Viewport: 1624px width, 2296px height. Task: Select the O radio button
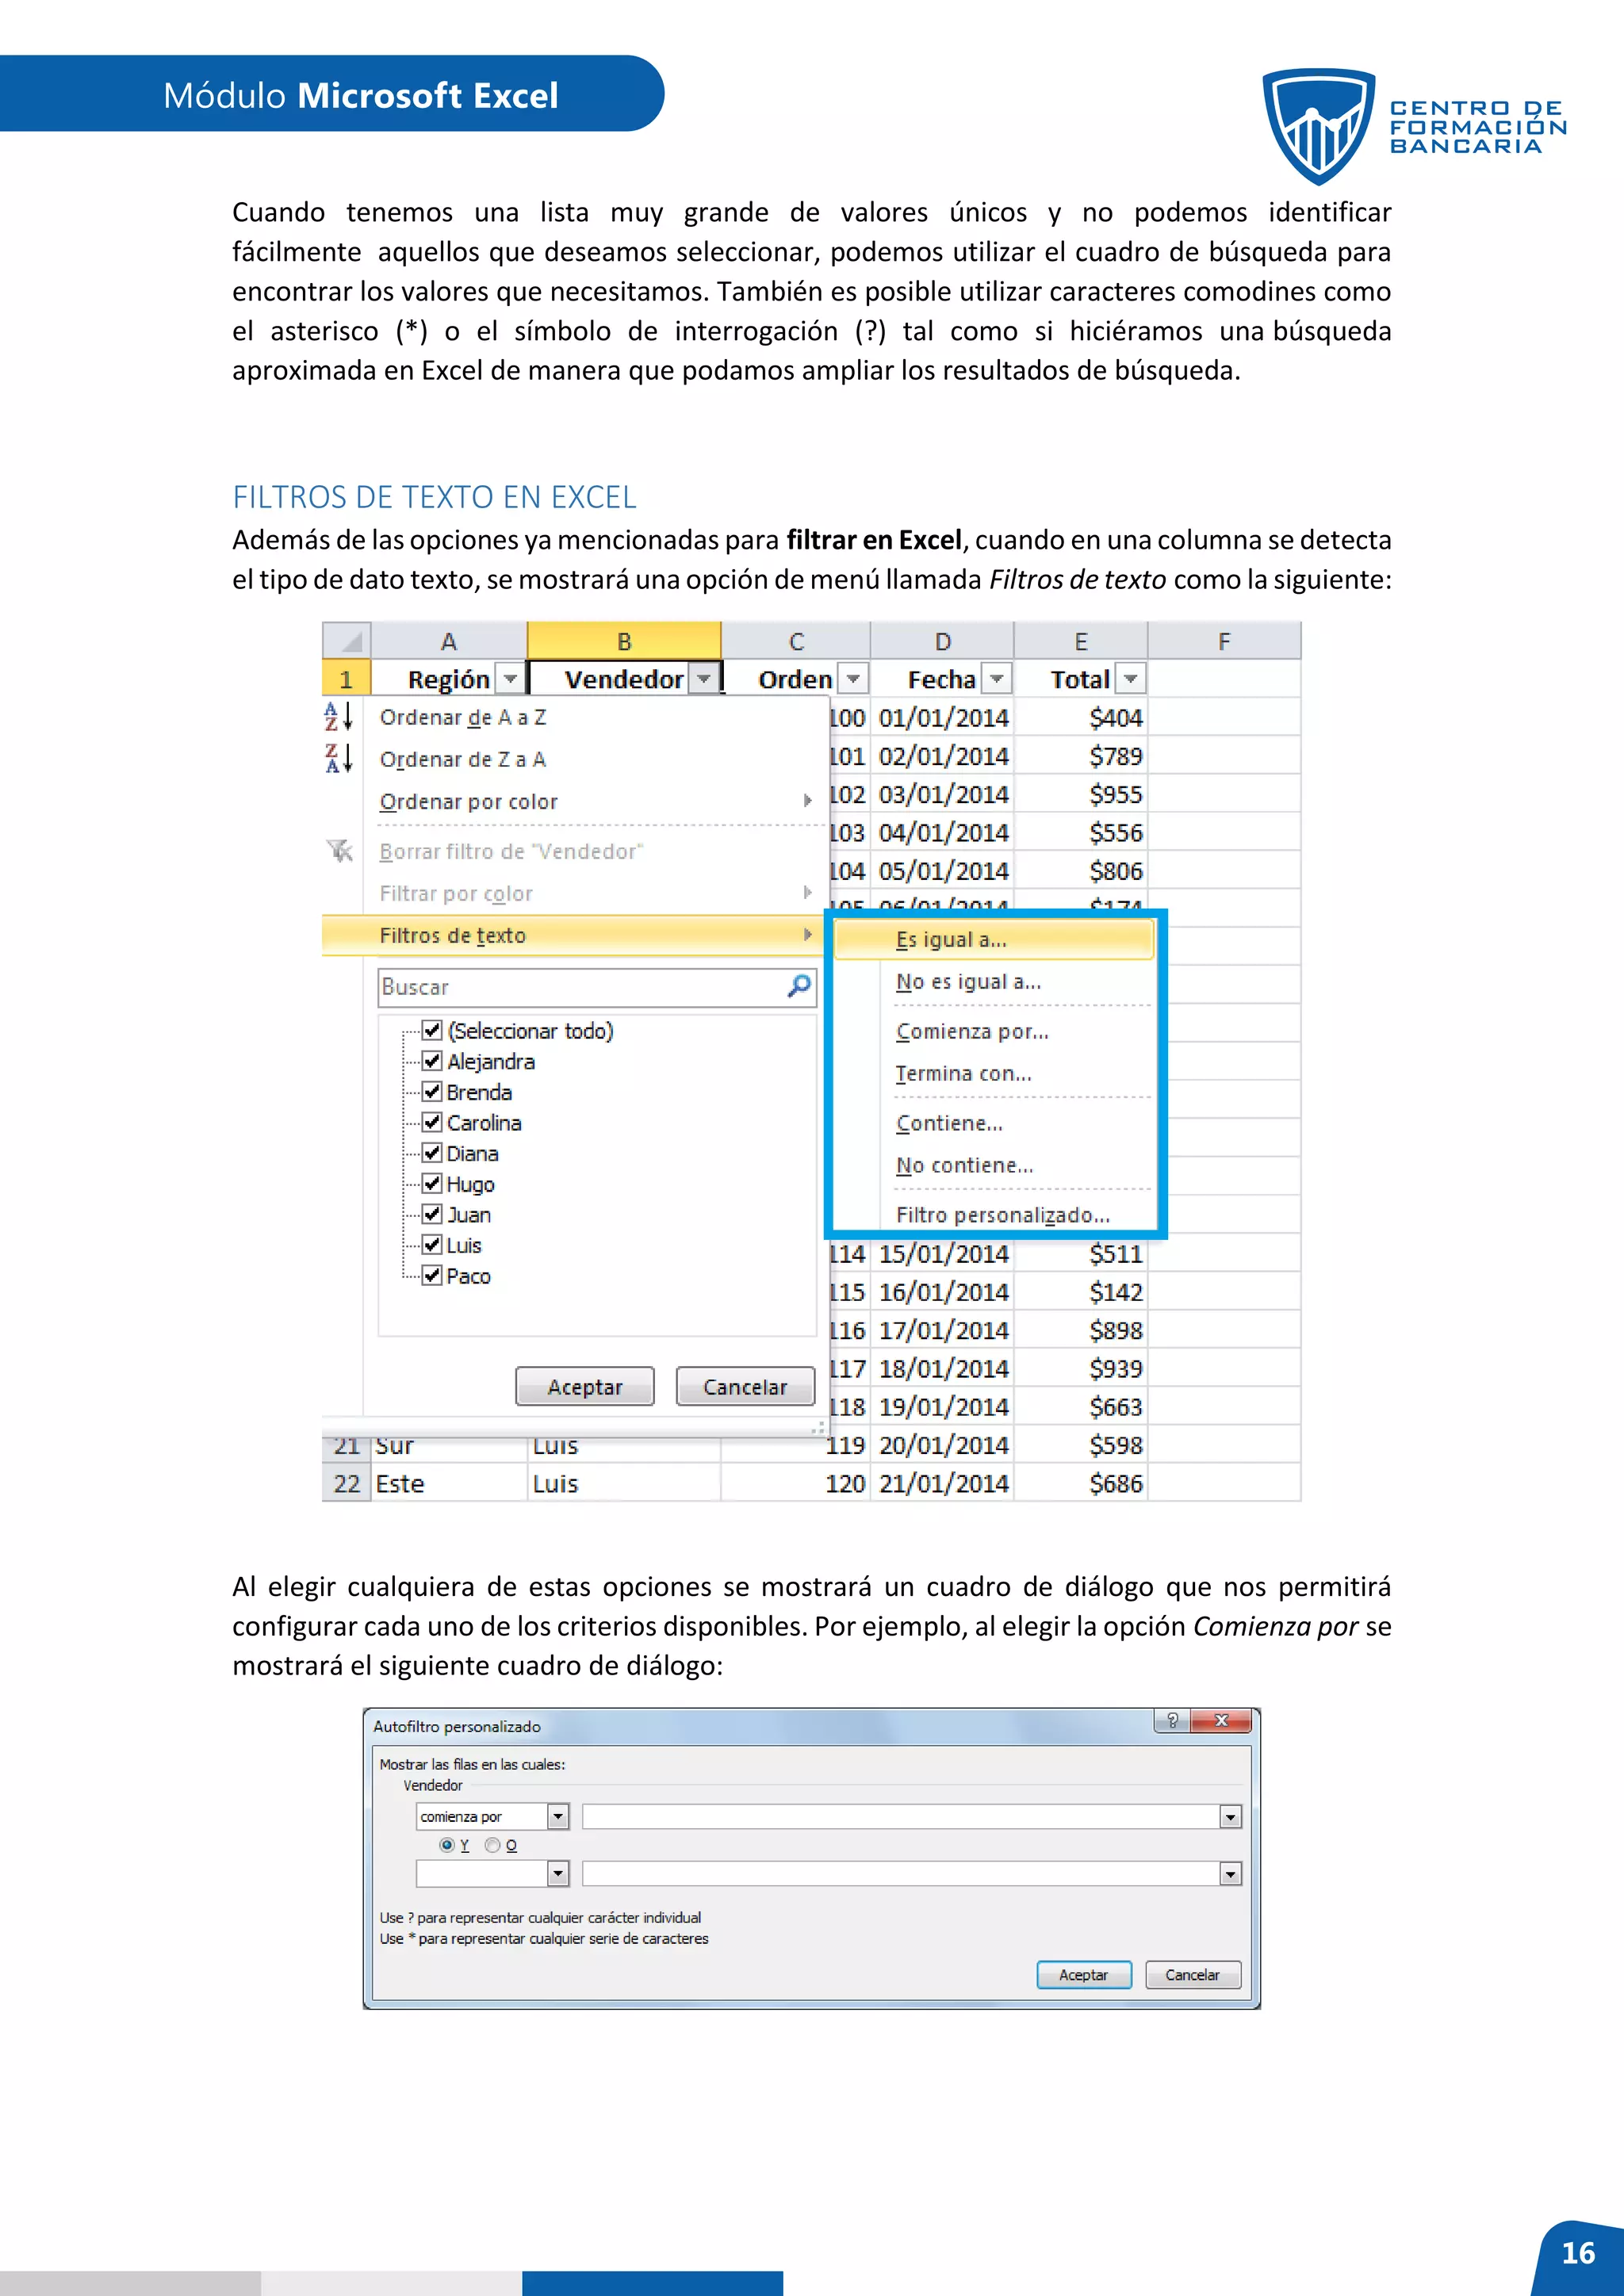493,1845
